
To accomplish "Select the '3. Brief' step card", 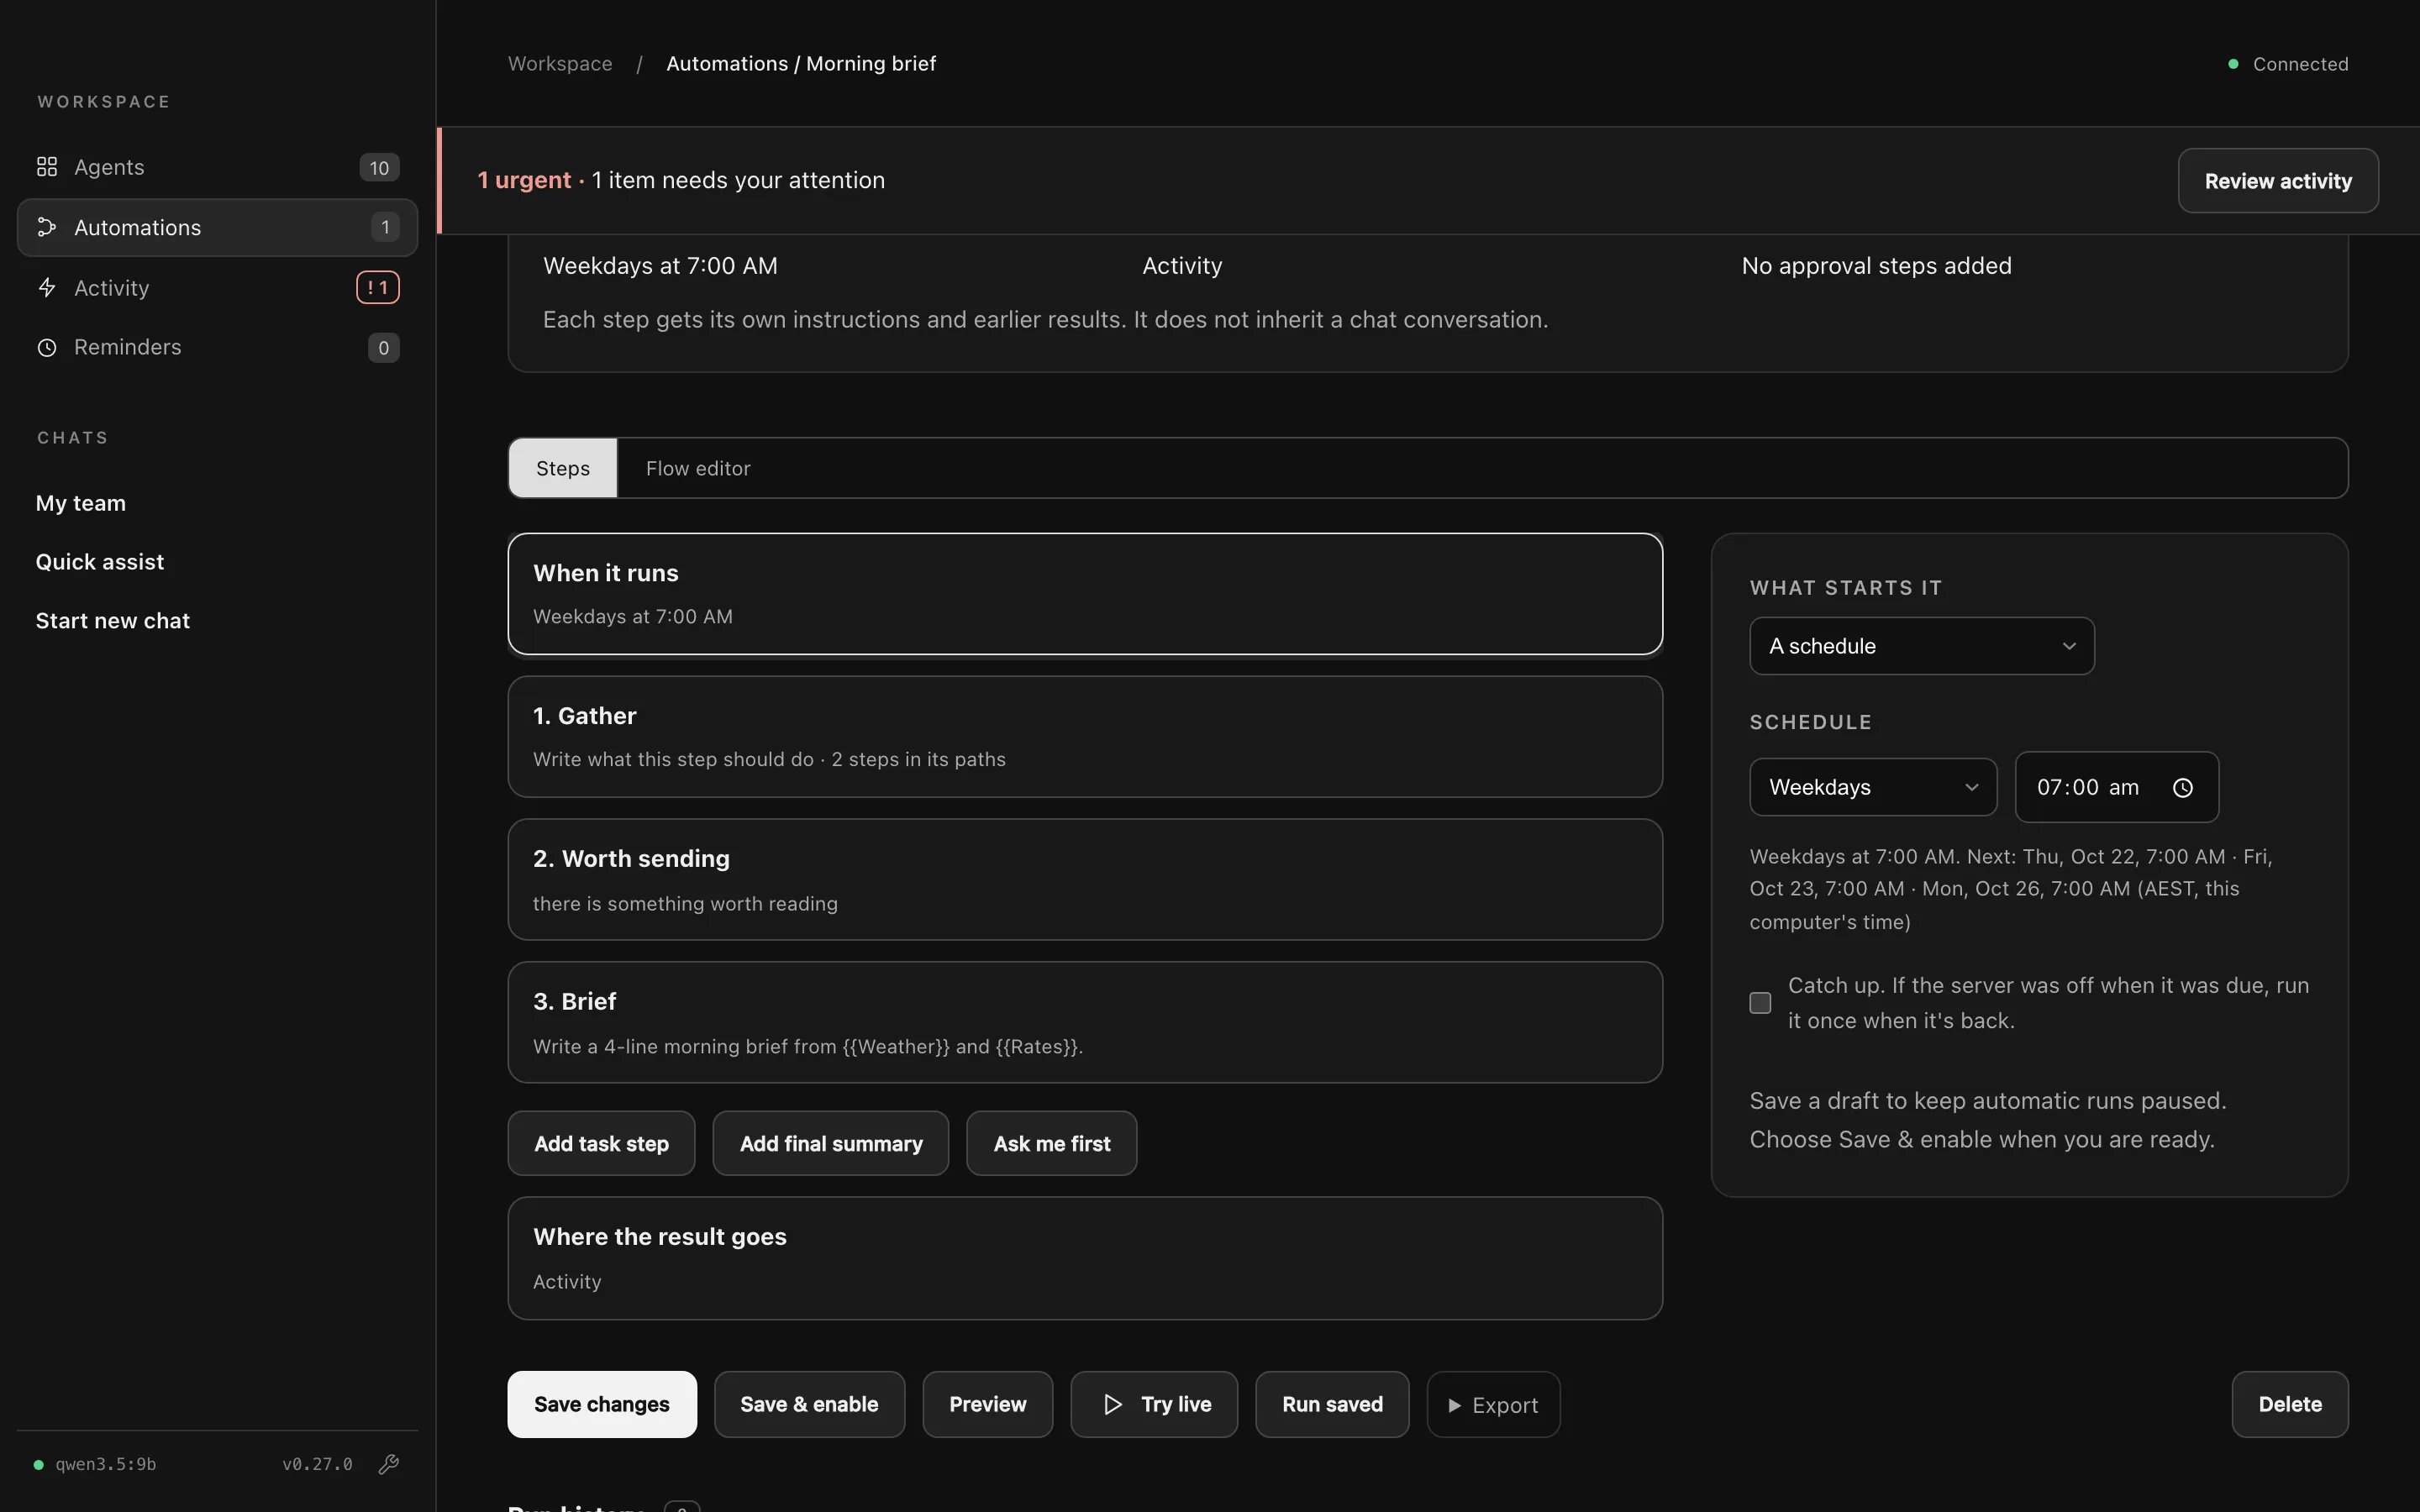I will pos(1085,1022).
